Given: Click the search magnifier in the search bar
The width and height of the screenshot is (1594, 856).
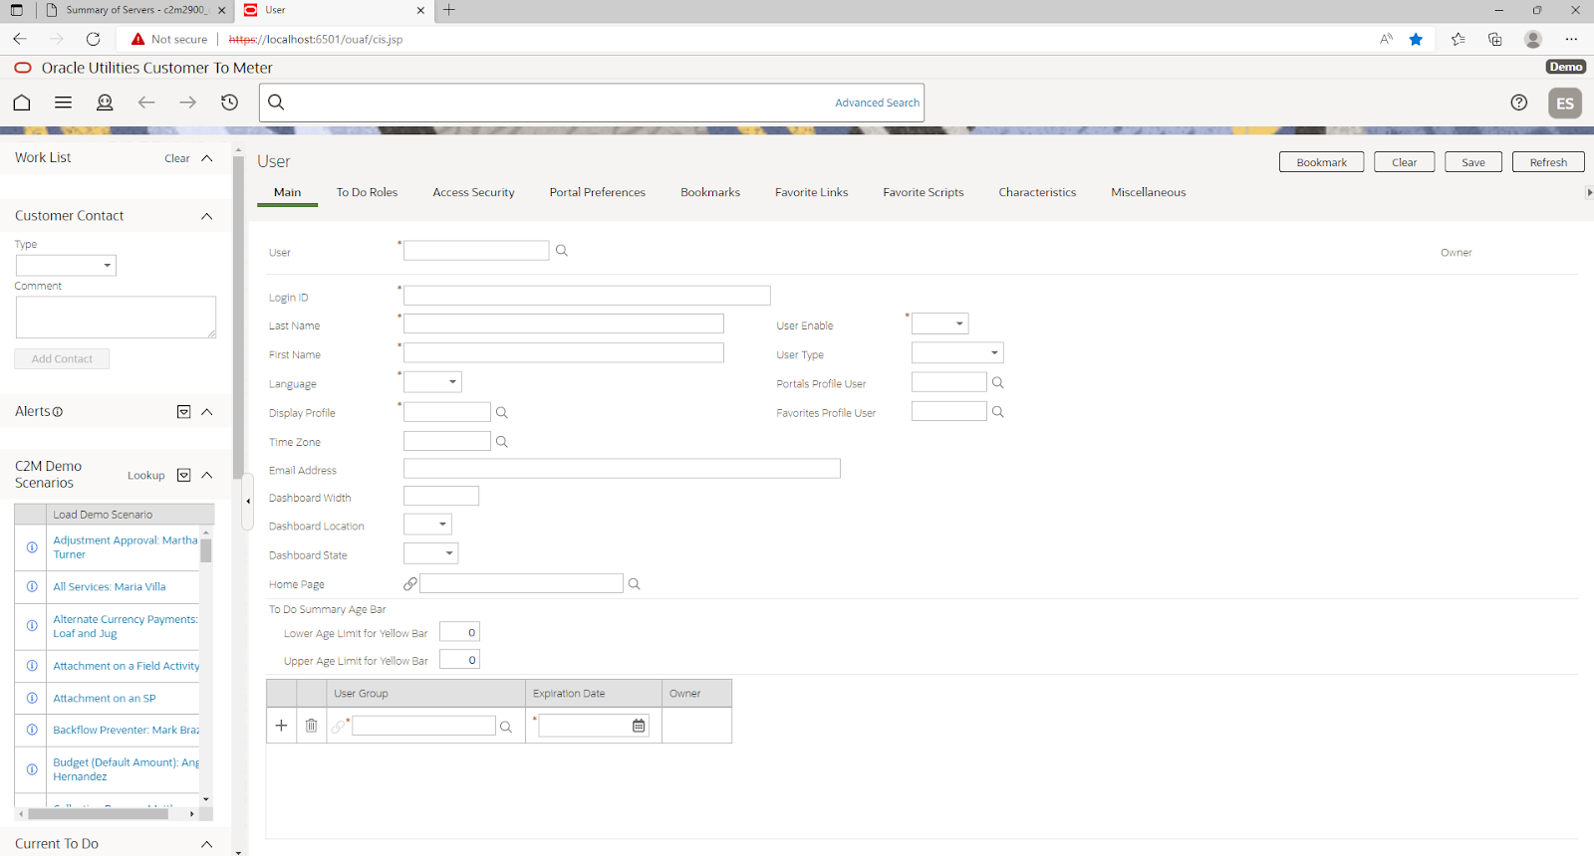Looking at the screenshot, I should tap(277, 103).
